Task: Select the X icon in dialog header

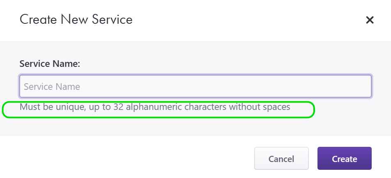Action: pyautogui.click(x=370, y=20)
